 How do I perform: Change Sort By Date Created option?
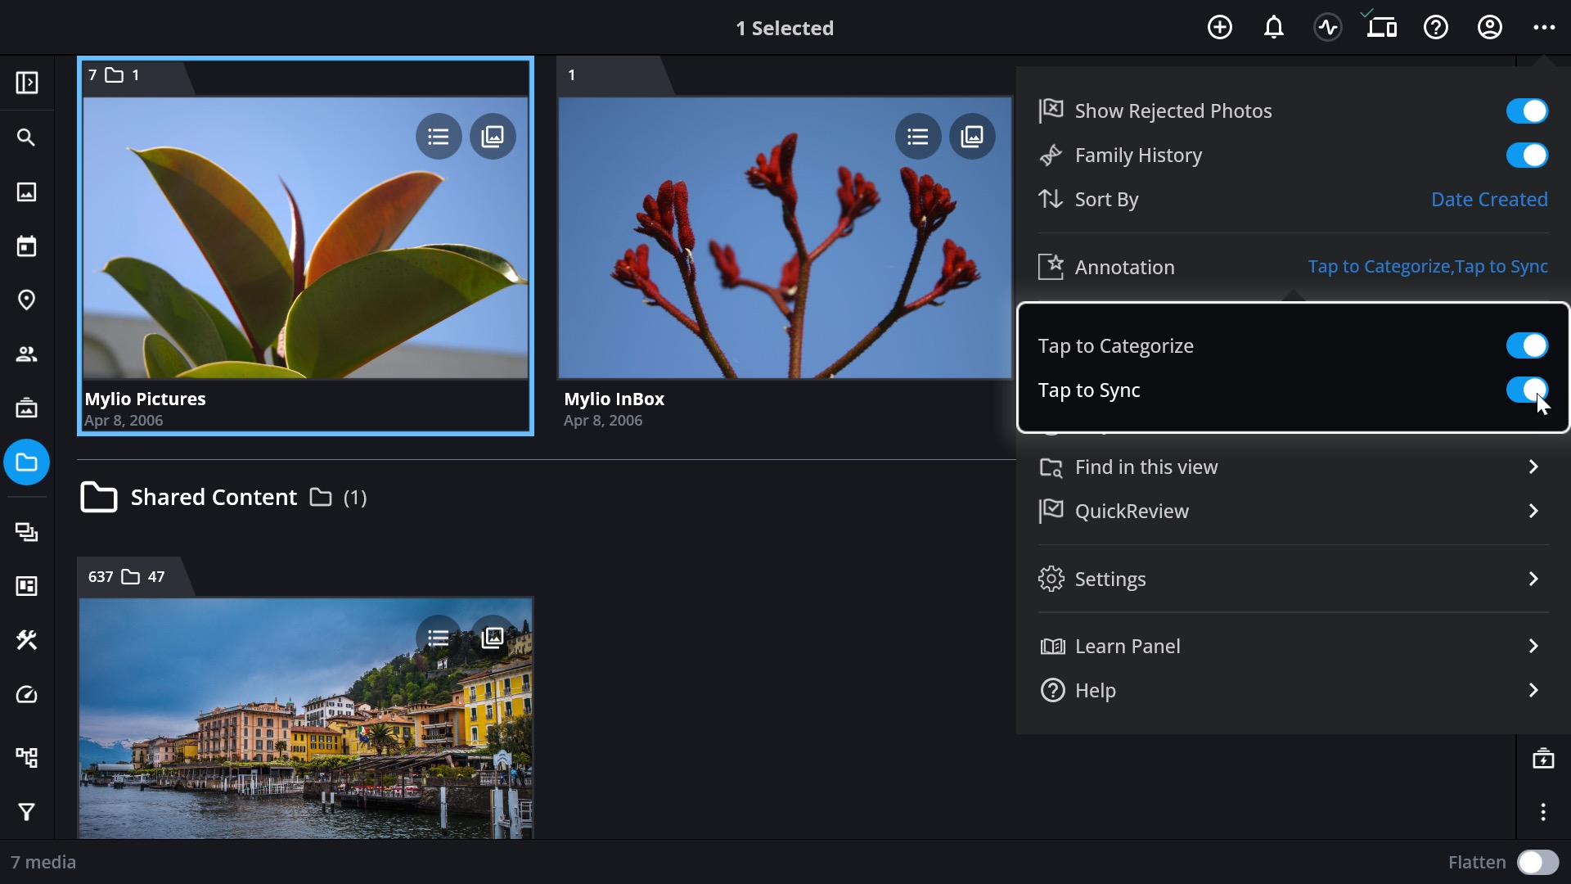1488,199
